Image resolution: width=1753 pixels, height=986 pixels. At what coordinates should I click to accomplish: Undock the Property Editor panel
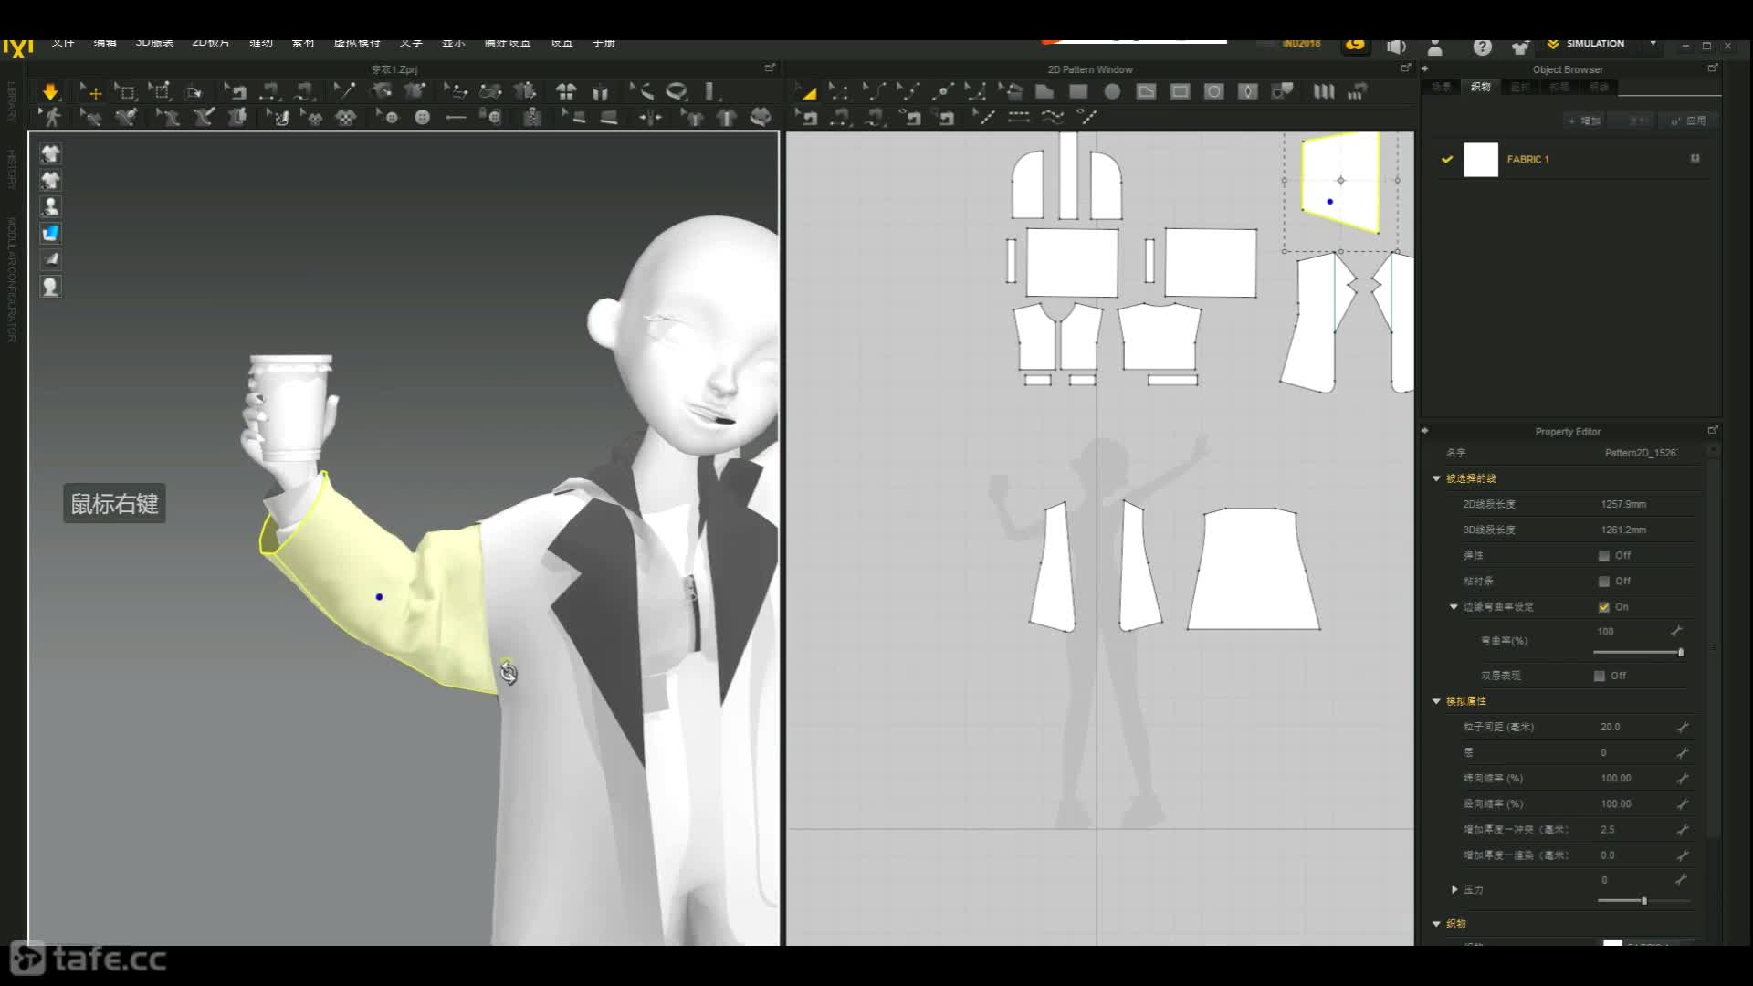(x=1713, y=430)
